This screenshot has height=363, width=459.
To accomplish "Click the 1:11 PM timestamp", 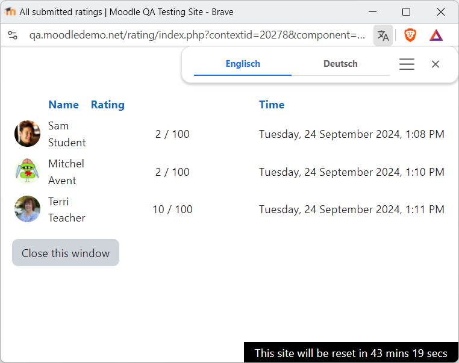I will (352, 209).
